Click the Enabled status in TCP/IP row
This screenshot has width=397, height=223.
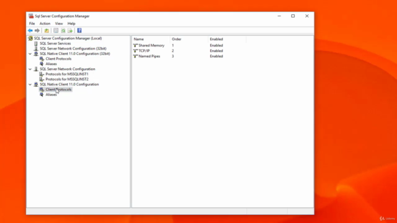216,51
